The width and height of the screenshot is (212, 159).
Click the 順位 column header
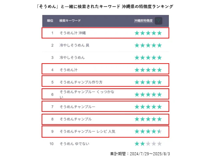coord(50,20)
